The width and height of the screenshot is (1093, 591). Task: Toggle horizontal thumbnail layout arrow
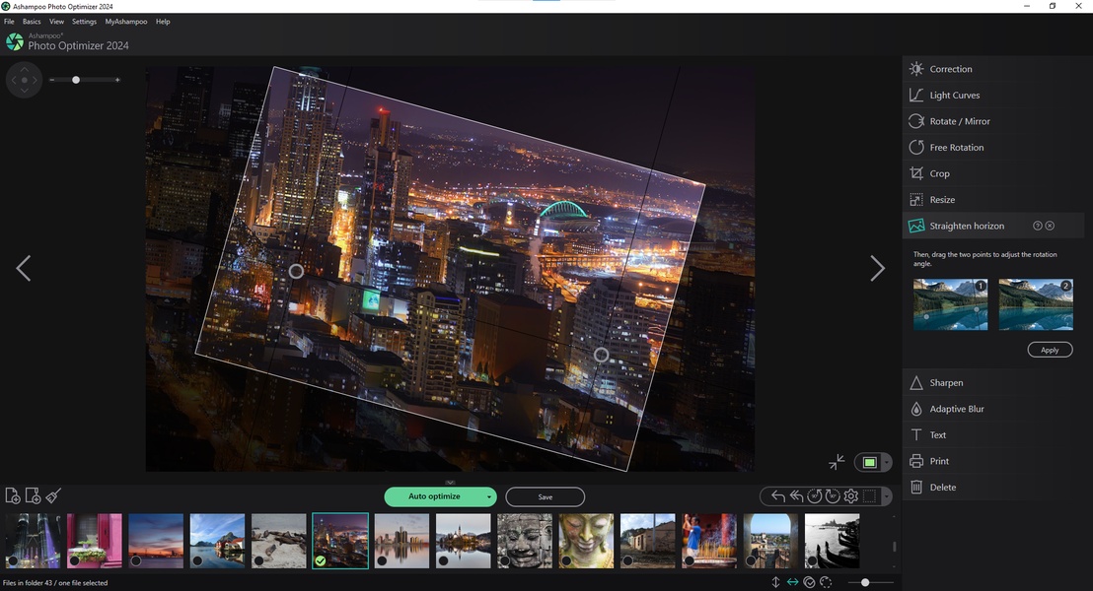pyautogui.click(x=792, y=582)
